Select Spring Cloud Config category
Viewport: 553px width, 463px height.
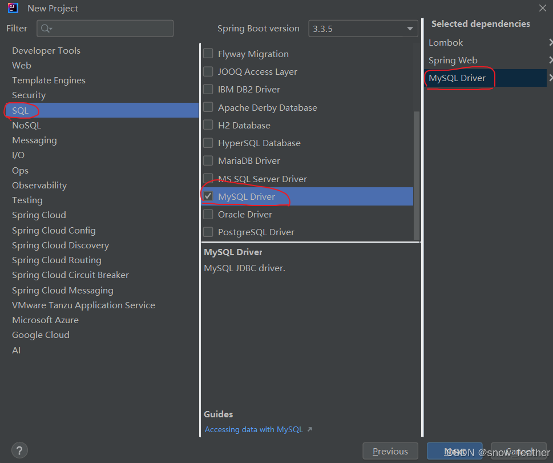pos(54,231)
